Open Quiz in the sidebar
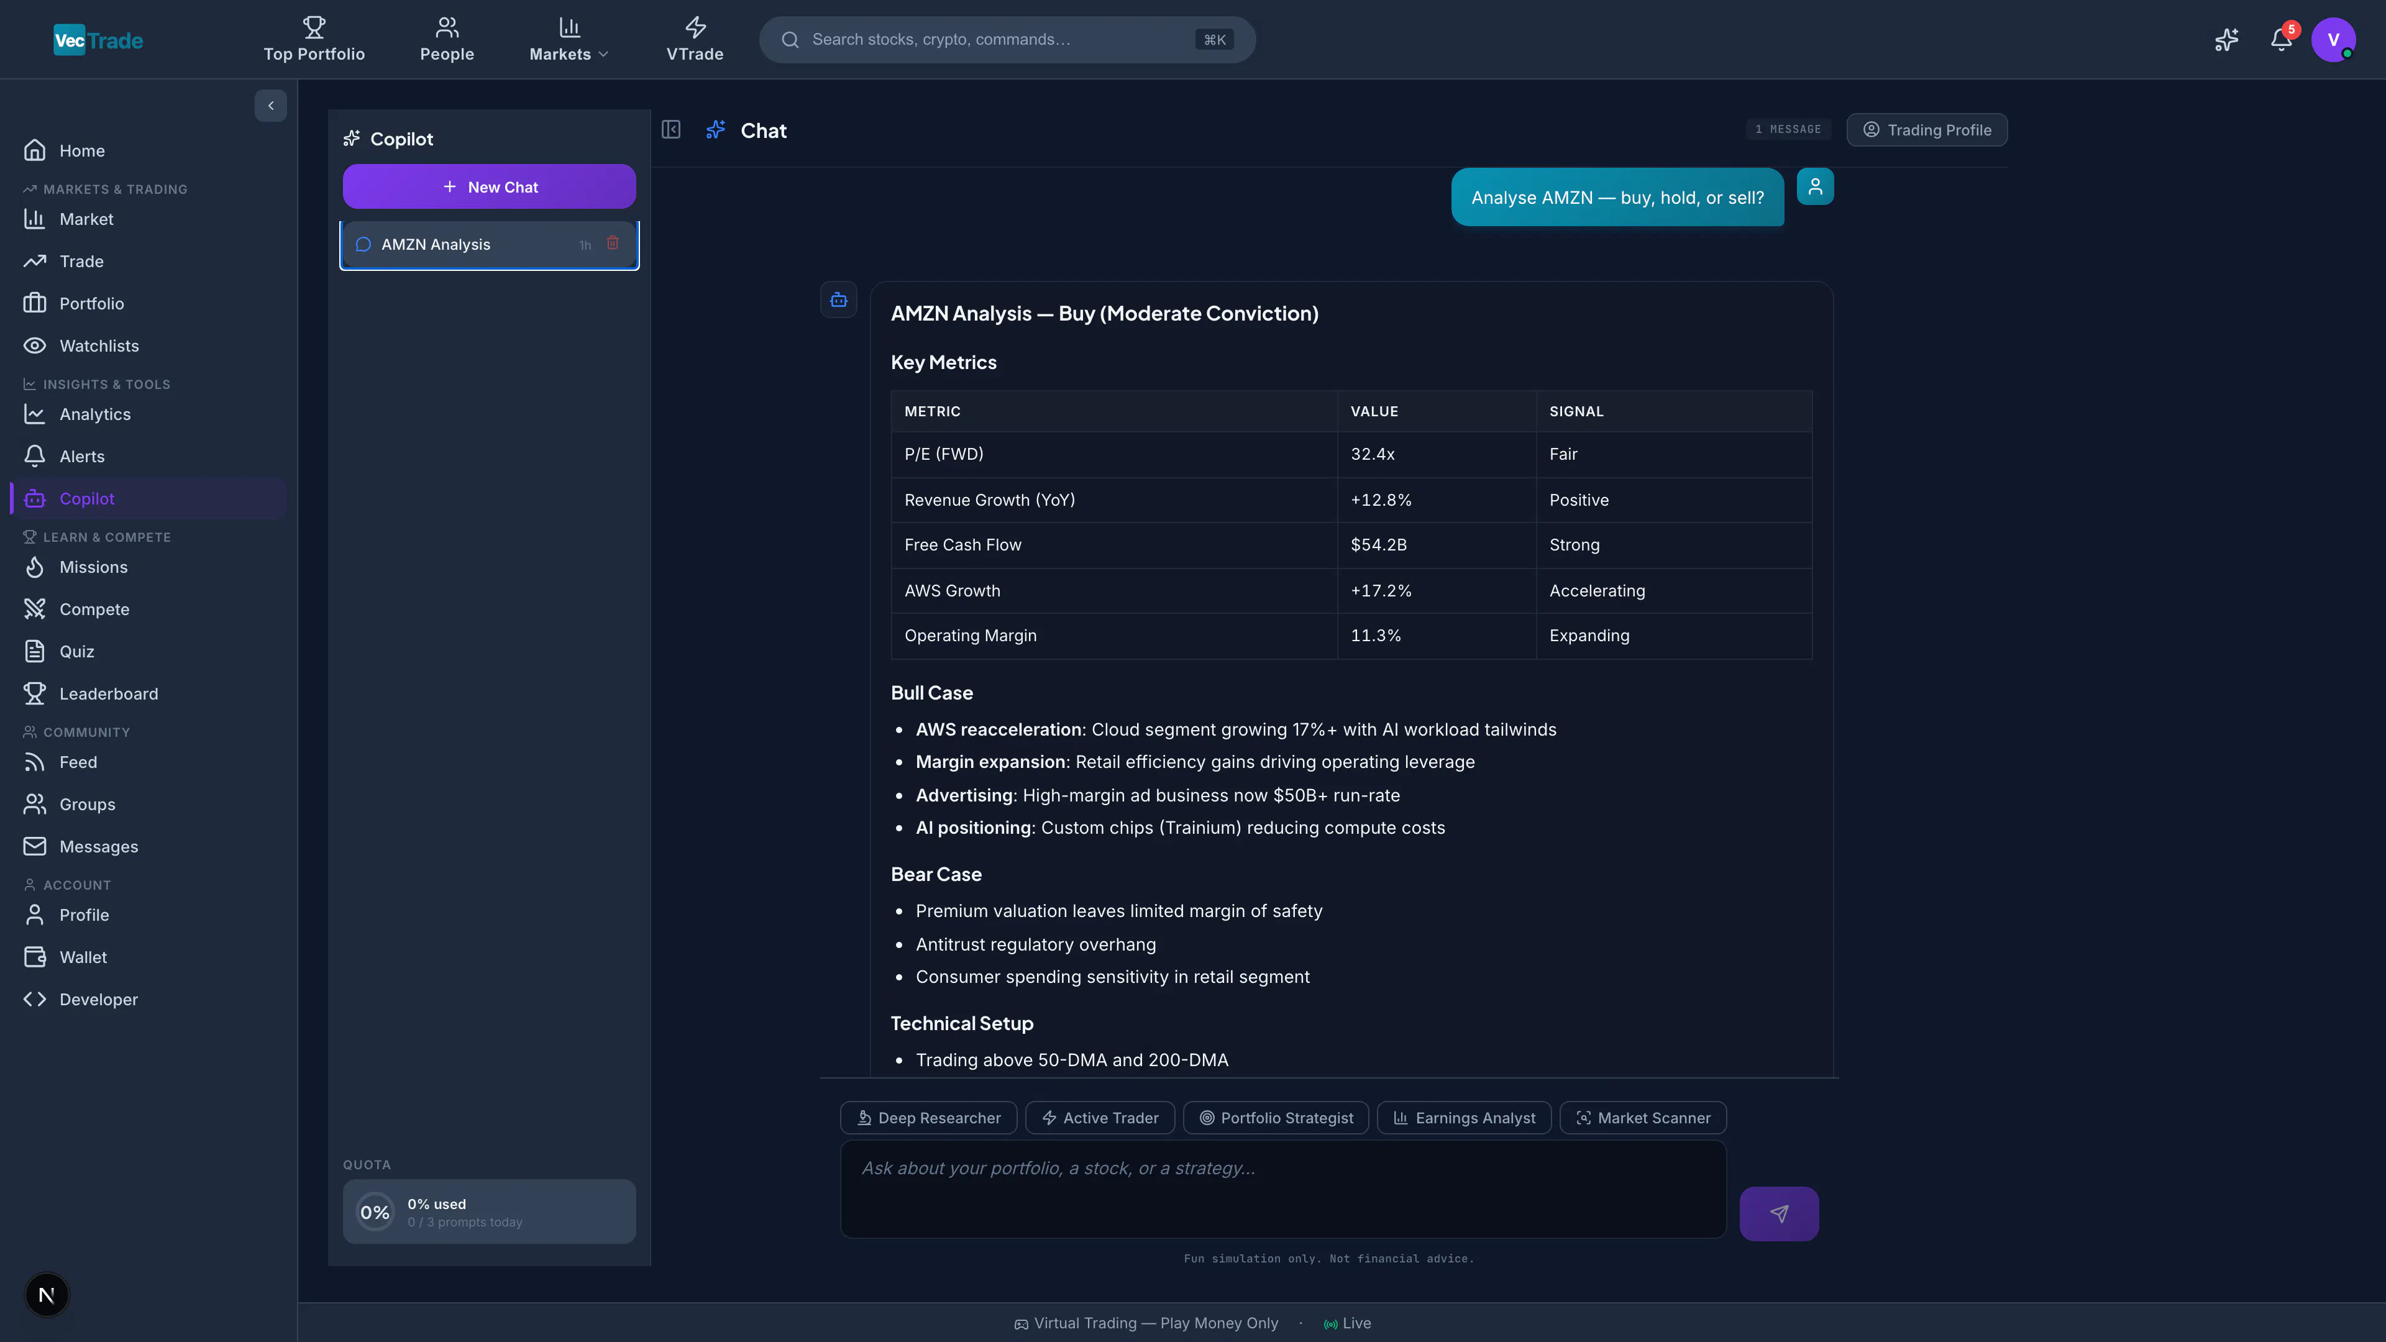 (149, 651)
